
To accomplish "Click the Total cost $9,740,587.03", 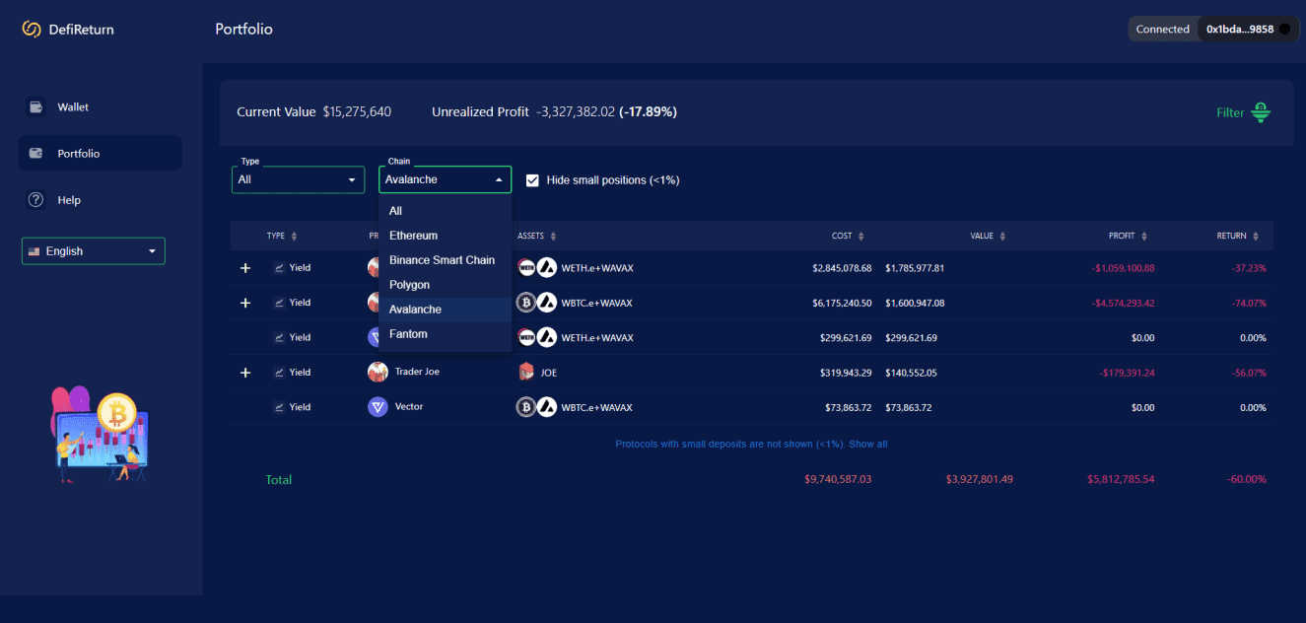I will [838, 479].
